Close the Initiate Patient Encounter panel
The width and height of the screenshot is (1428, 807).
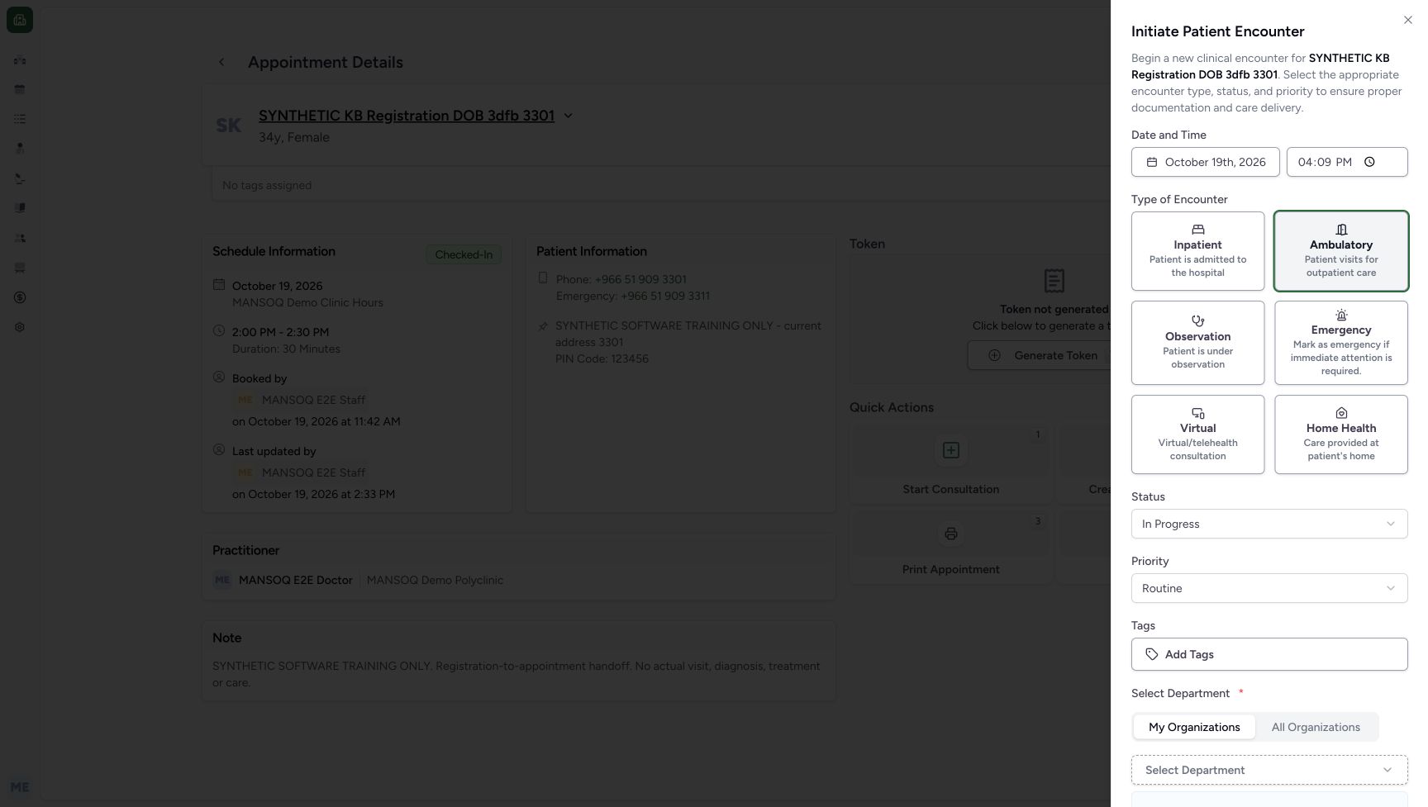click(x=1407, y=20)
